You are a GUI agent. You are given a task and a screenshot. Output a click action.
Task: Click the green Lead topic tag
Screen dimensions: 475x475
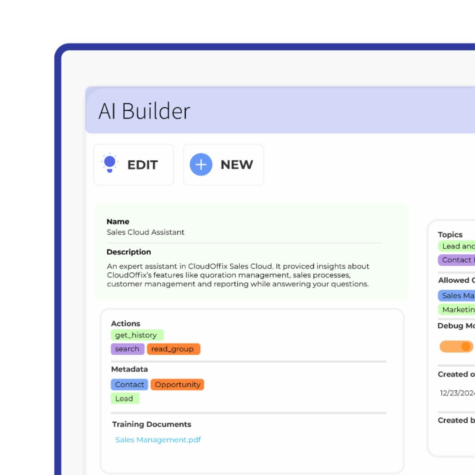(x=457, y=246)
